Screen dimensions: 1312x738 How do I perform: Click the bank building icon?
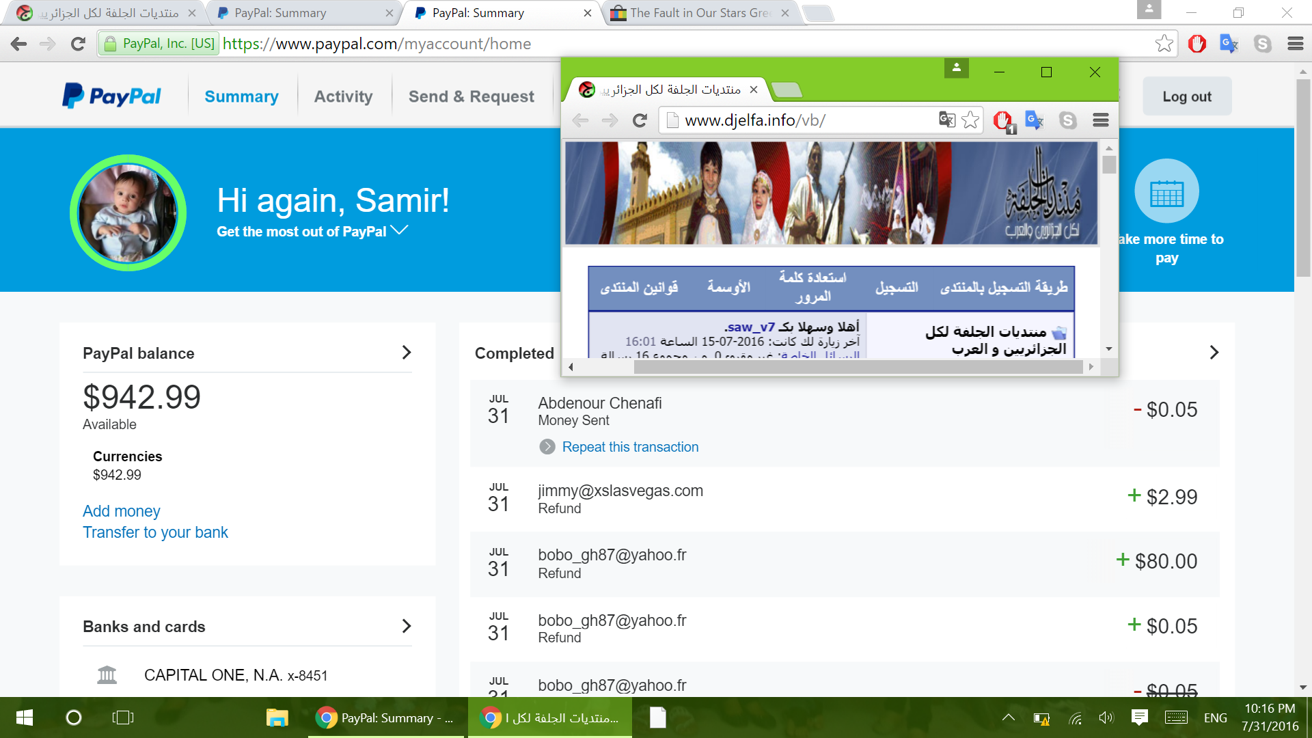[x=107, y=675]
